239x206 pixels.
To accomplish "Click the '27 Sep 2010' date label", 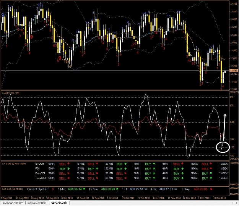I will [x=98, y=198].
